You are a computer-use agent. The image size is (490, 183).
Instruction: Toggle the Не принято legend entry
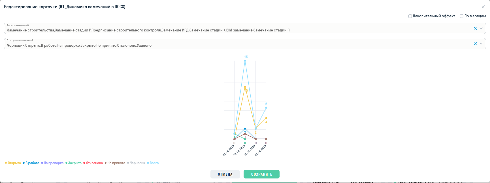click(115, 163)
